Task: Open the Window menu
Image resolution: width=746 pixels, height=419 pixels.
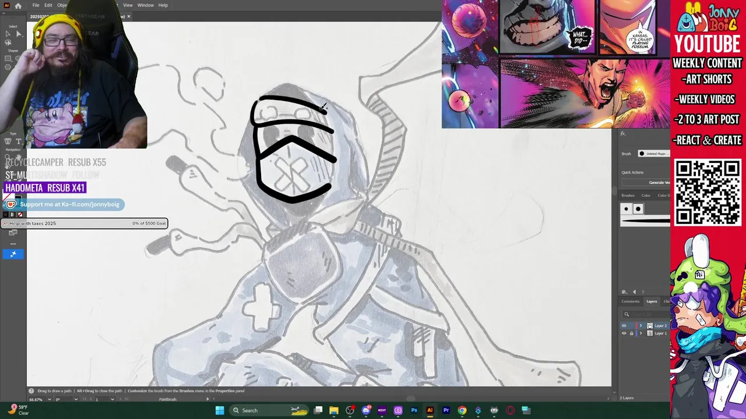Action: click(146, 5)
